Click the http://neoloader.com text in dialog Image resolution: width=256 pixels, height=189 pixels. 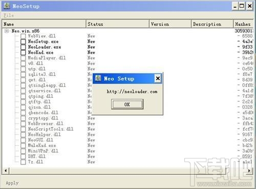pyautogui.click(x=132, y=92)
